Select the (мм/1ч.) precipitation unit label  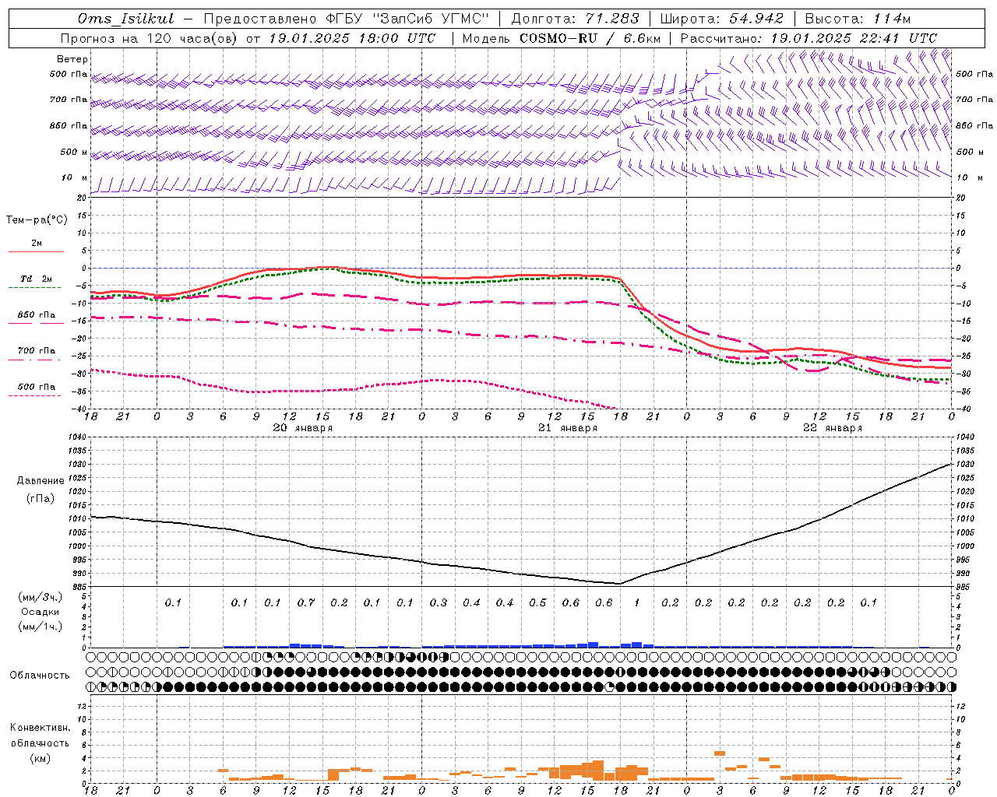pyautogui.click(x=41, y=627)
